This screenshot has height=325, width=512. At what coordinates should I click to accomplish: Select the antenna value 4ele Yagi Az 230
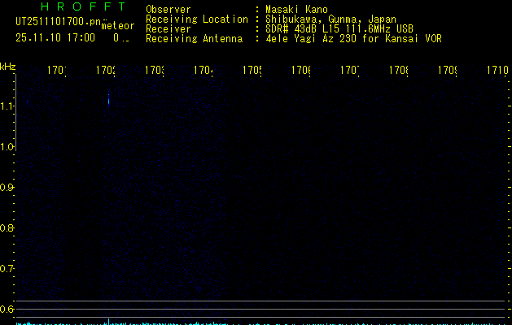[313, 39]
